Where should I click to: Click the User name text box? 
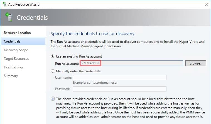(x=120, y=78)
